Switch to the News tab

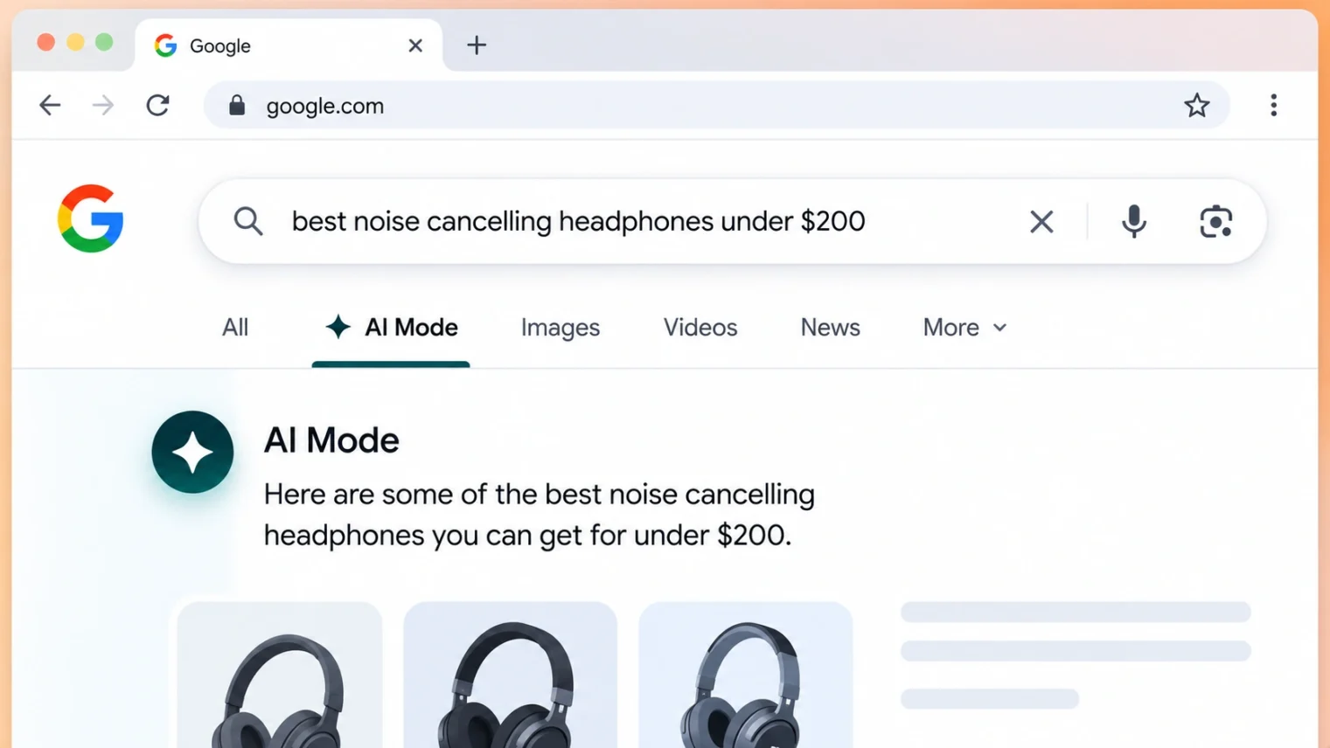pos(830,328)
